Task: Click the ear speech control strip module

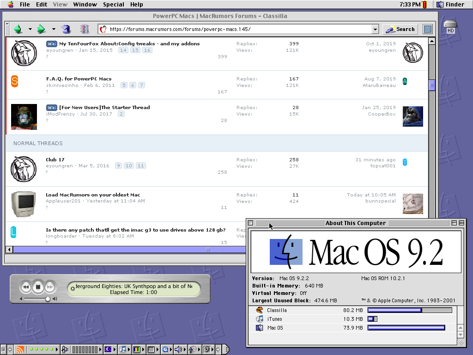Action: pyautogui.click(x=207, y=349)
